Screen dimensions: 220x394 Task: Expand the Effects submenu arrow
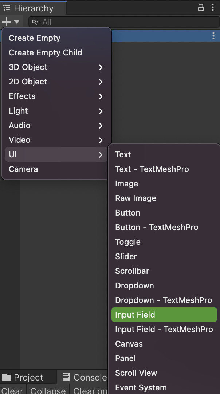coord(101,96)
